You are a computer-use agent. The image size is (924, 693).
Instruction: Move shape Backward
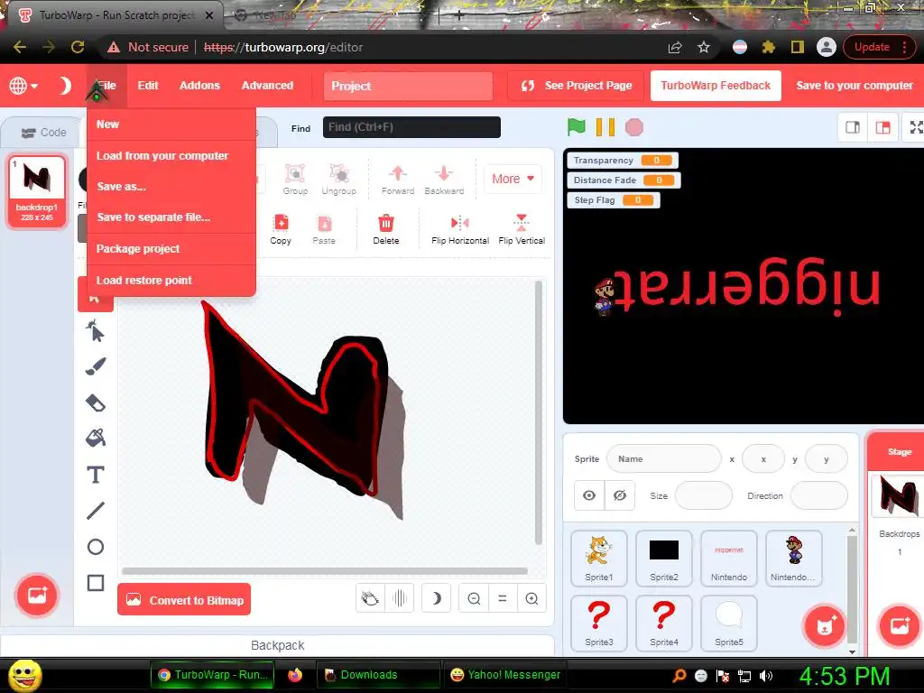[x=444, y=180]
